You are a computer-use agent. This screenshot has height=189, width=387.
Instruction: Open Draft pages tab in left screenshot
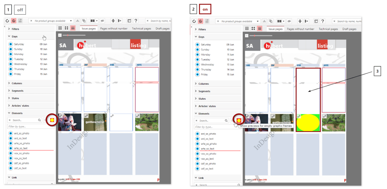[163, 29]
